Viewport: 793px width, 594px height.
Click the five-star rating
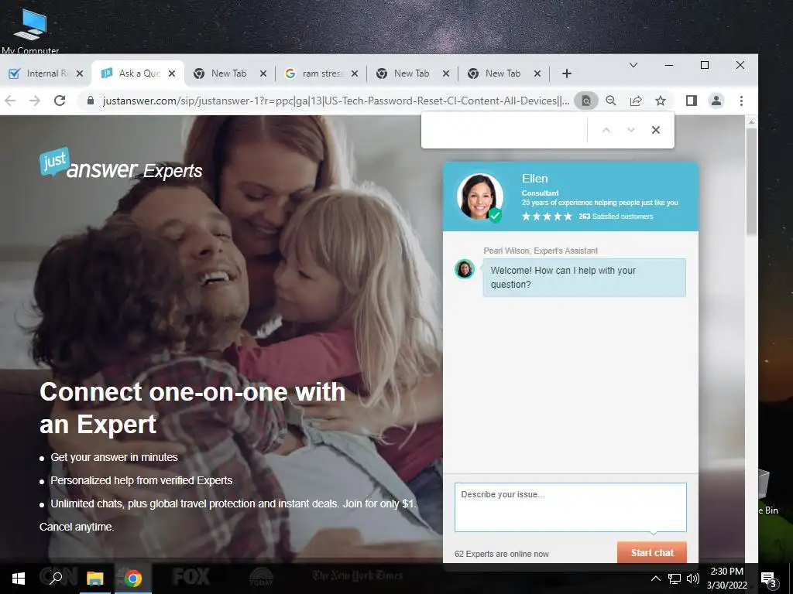coord(547,217)
